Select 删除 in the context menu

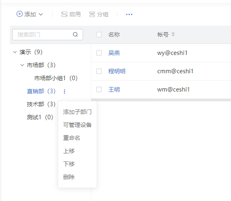tap(69, 177)
